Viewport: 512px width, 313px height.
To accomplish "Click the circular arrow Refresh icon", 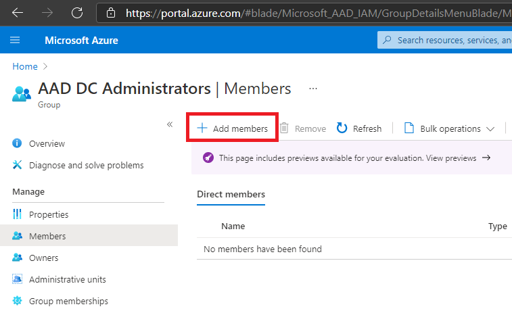I will 342,128.
